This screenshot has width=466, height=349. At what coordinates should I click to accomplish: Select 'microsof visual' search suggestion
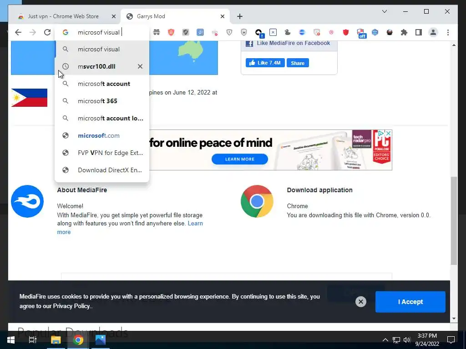point(102,49)
